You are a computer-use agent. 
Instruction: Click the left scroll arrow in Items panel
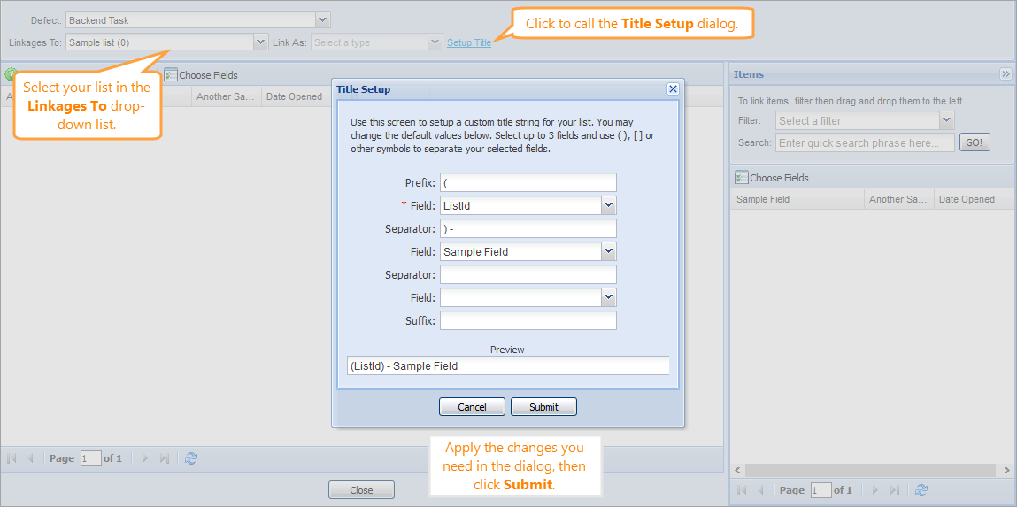[x=736, y=470]
